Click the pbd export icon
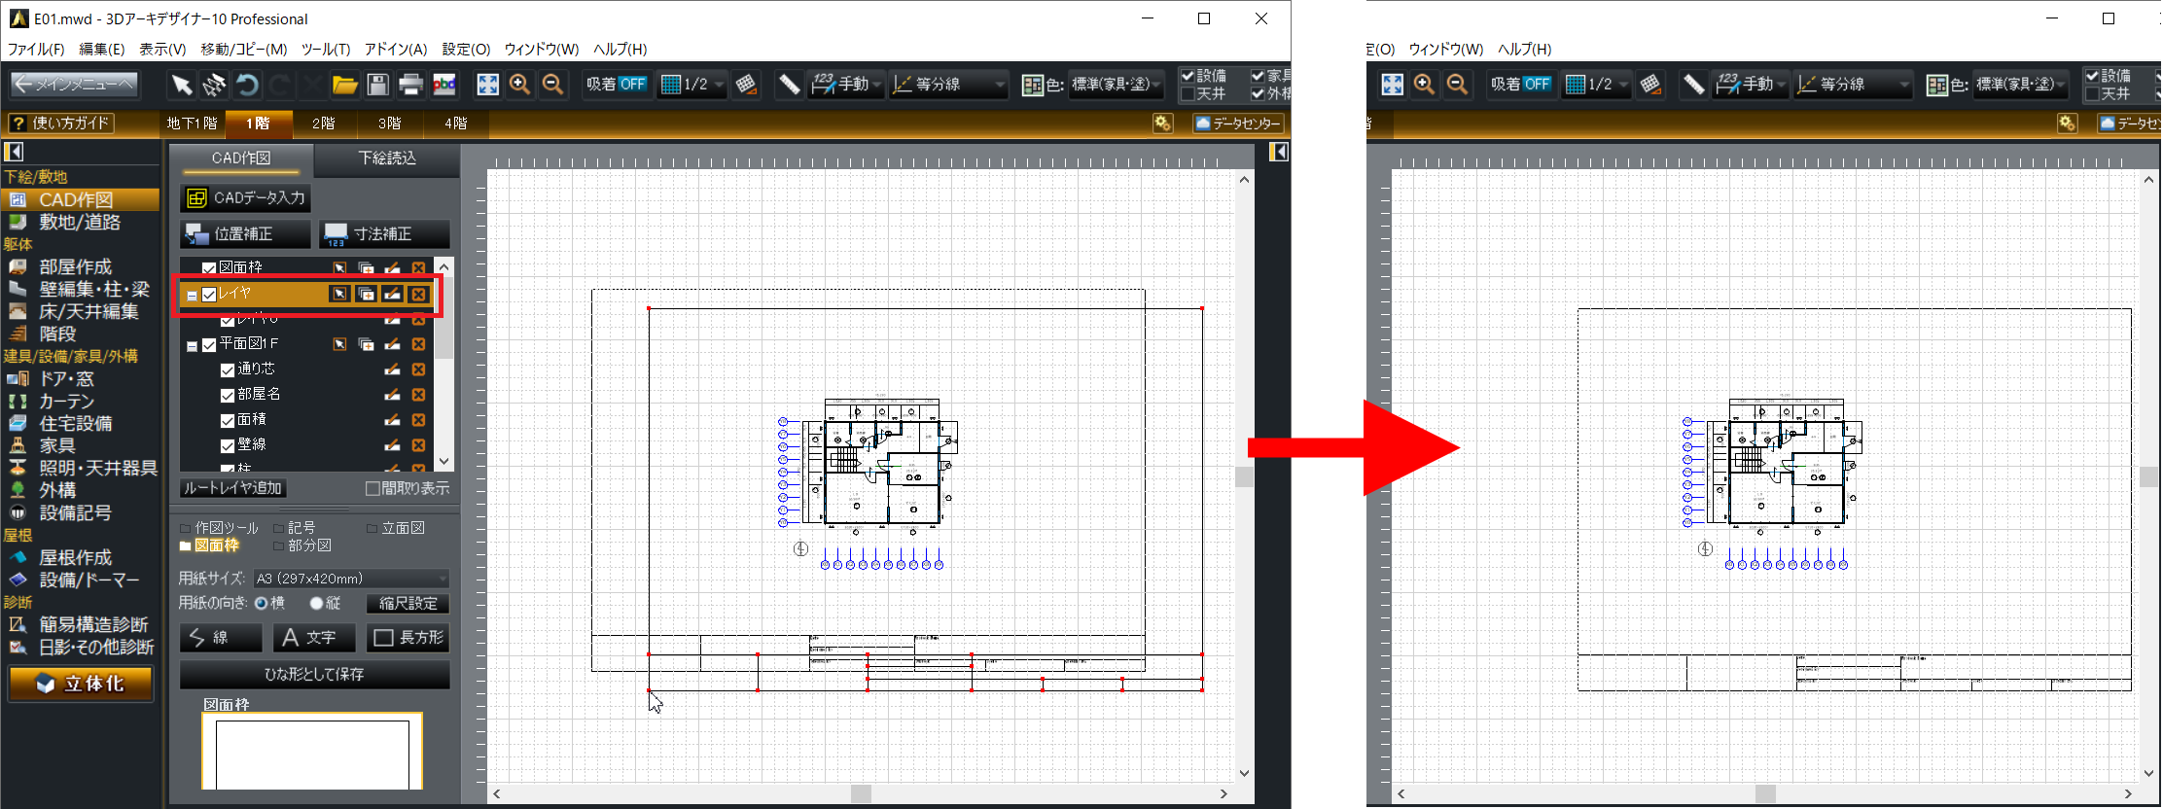 (x=444, y=86)
